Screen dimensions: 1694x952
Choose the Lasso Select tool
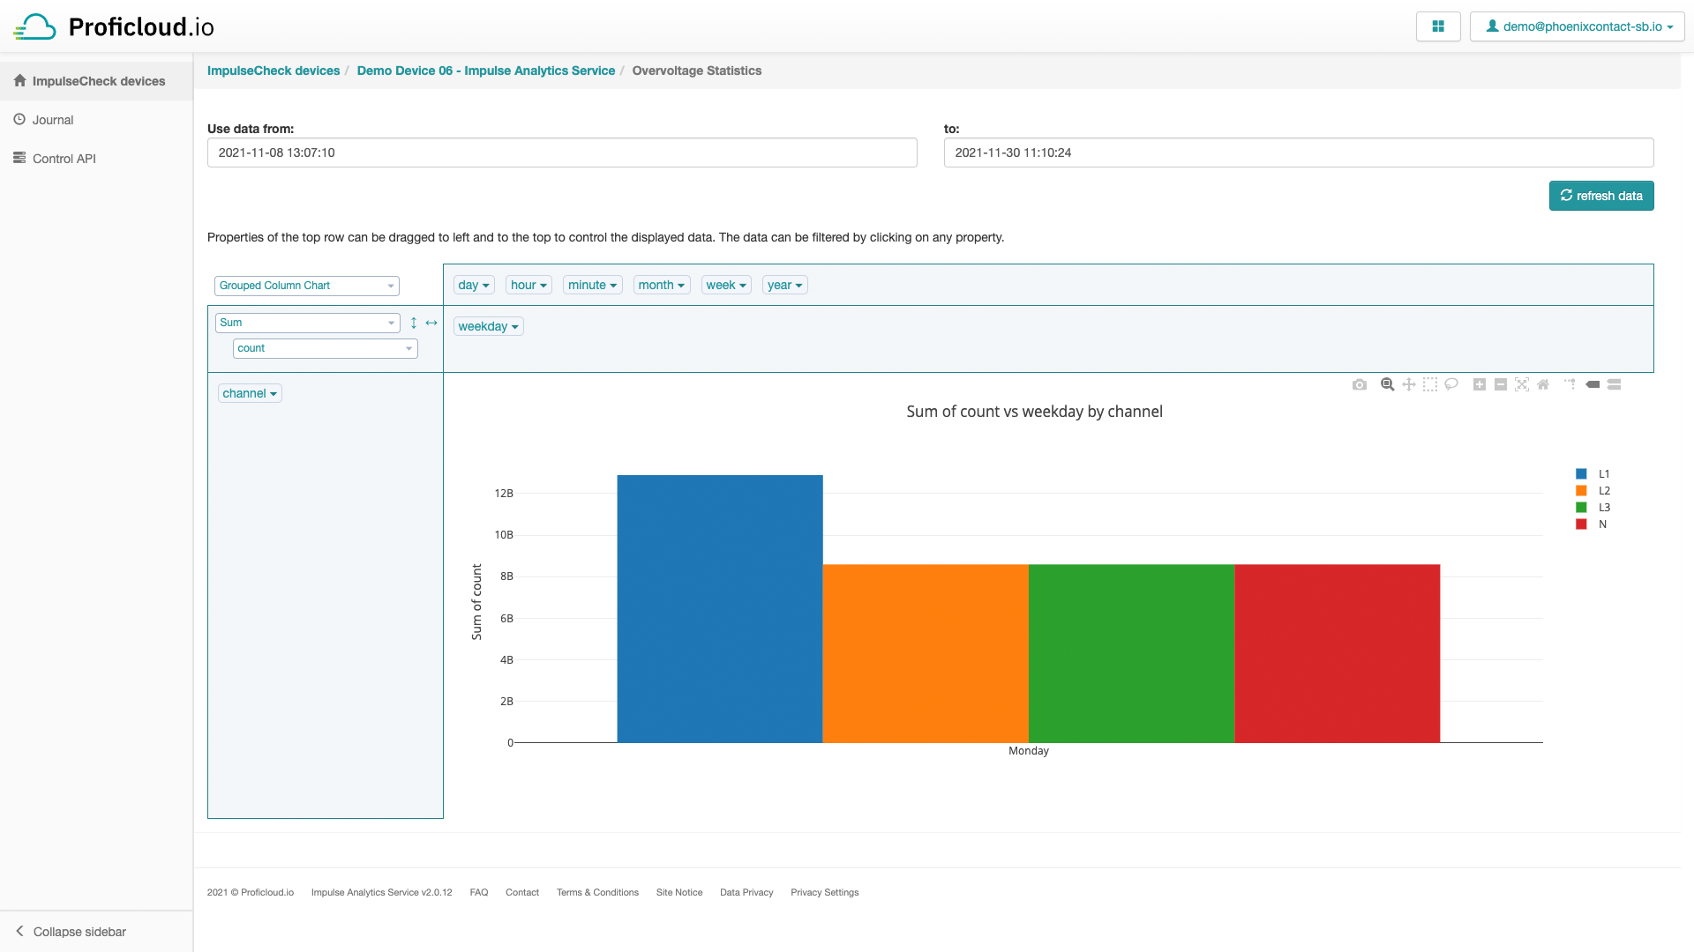click(1451, 384)
